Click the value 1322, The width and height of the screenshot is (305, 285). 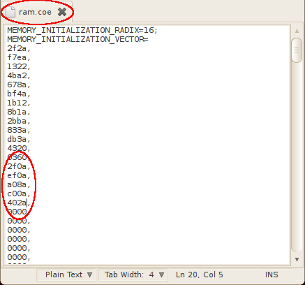tap(19, 66)
